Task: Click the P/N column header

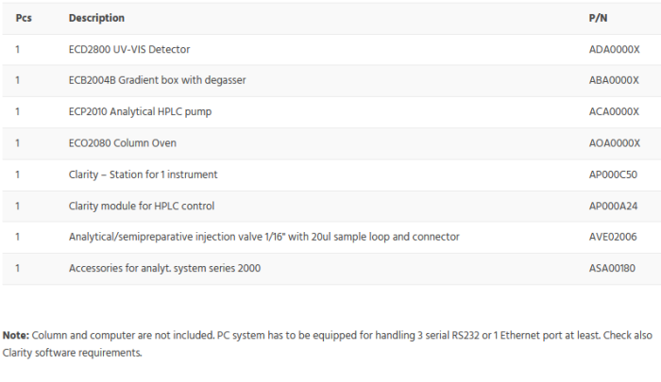Action: [x=600, y=18]
